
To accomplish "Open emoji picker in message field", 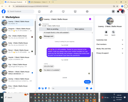I will point(87,88).
